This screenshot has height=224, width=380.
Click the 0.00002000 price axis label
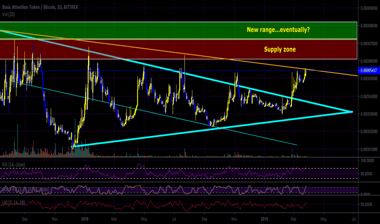tap(369, 132)
